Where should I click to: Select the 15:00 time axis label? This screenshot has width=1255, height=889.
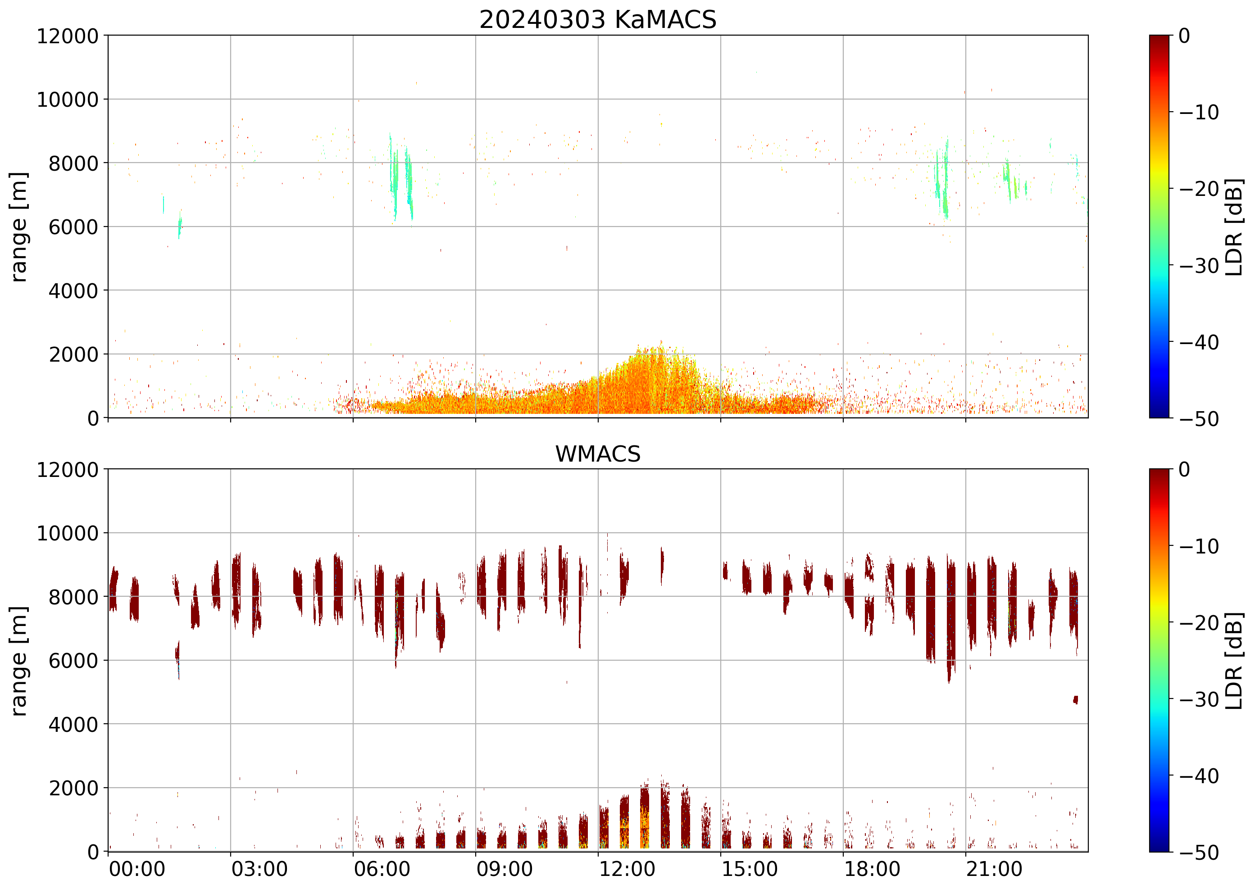pos(750,869)
